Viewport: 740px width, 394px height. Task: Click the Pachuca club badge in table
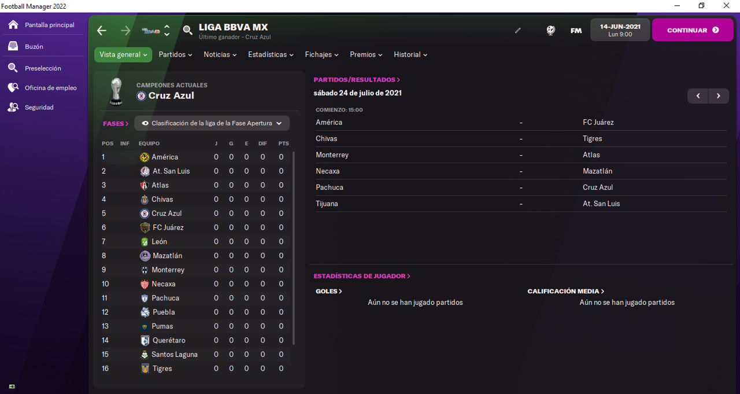[145, 298]
